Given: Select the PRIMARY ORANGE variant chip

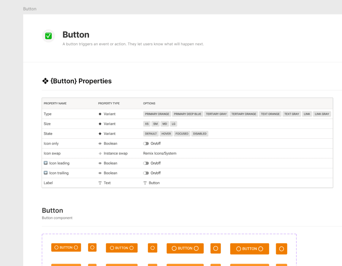Looking at the screenshot, I should coord(157,114).
